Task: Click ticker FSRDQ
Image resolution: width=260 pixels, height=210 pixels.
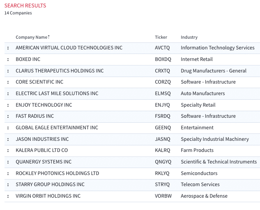Action: [163, 116]
